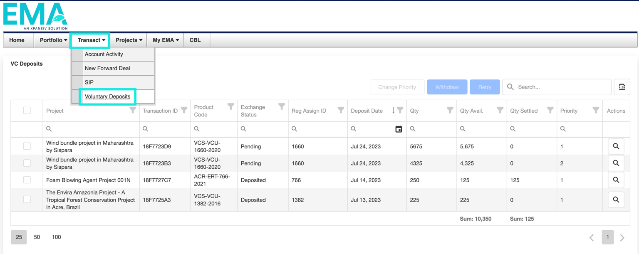The height and width of the screenshot is (254, 639).
Task: Click the sort arrow on Deposit Date
Action: pyautogui.click(x=394, y=111)
